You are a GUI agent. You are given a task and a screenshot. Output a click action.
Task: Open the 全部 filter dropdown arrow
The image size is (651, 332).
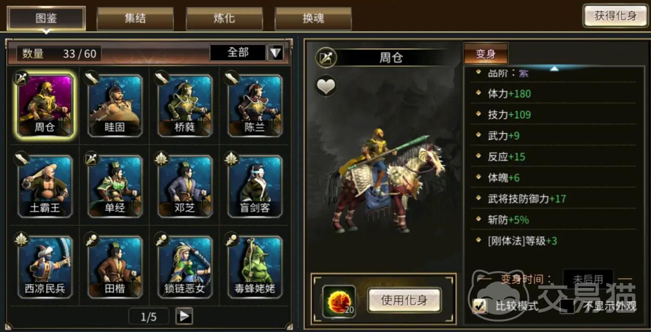(275, 53)
